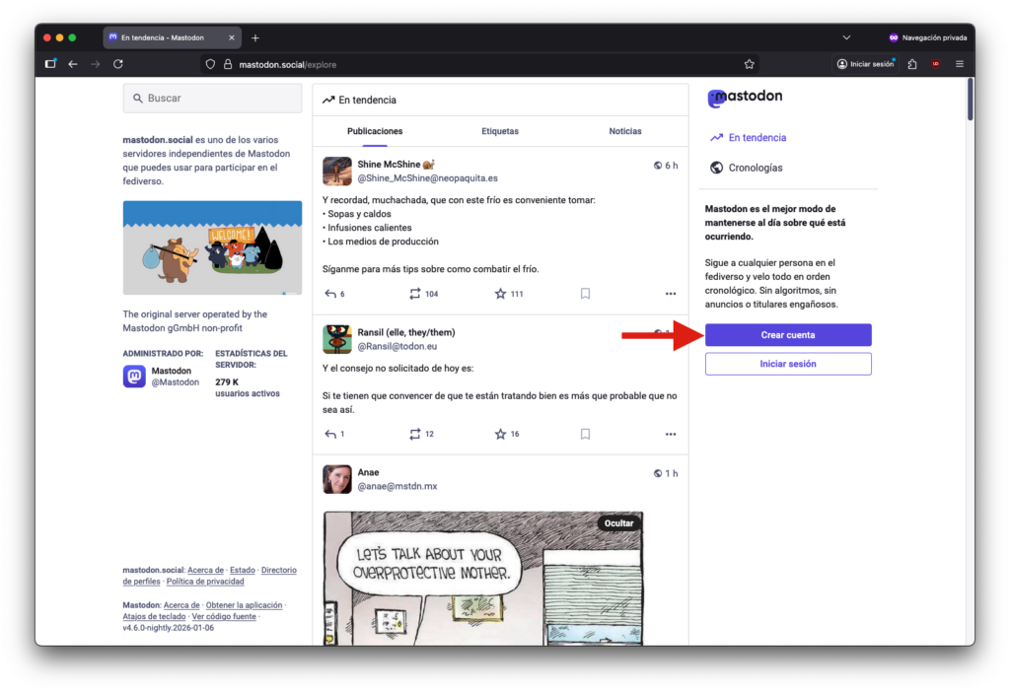Click the Cronologías globe icon
Viewport: 1010px width, 692px height.
(716, 167)
